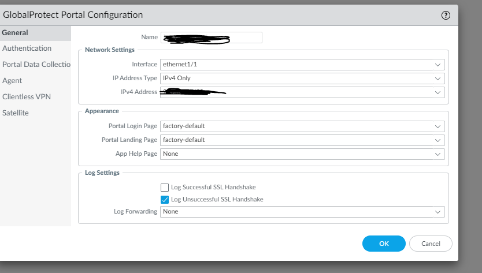This screenshot has width=482, height=273.
Task: Open the Portal Landing Page dropdown
Action: 302,140
